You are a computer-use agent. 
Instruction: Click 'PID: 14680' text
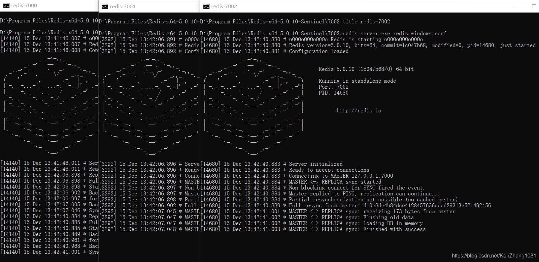pyautogui.click(x=333, y=93)
